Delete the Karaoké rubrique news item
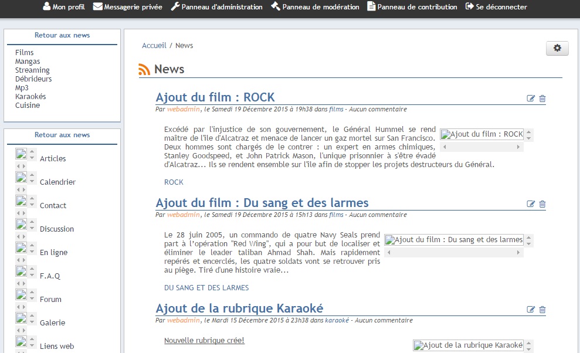580x353 pixels. click(542, 310)
